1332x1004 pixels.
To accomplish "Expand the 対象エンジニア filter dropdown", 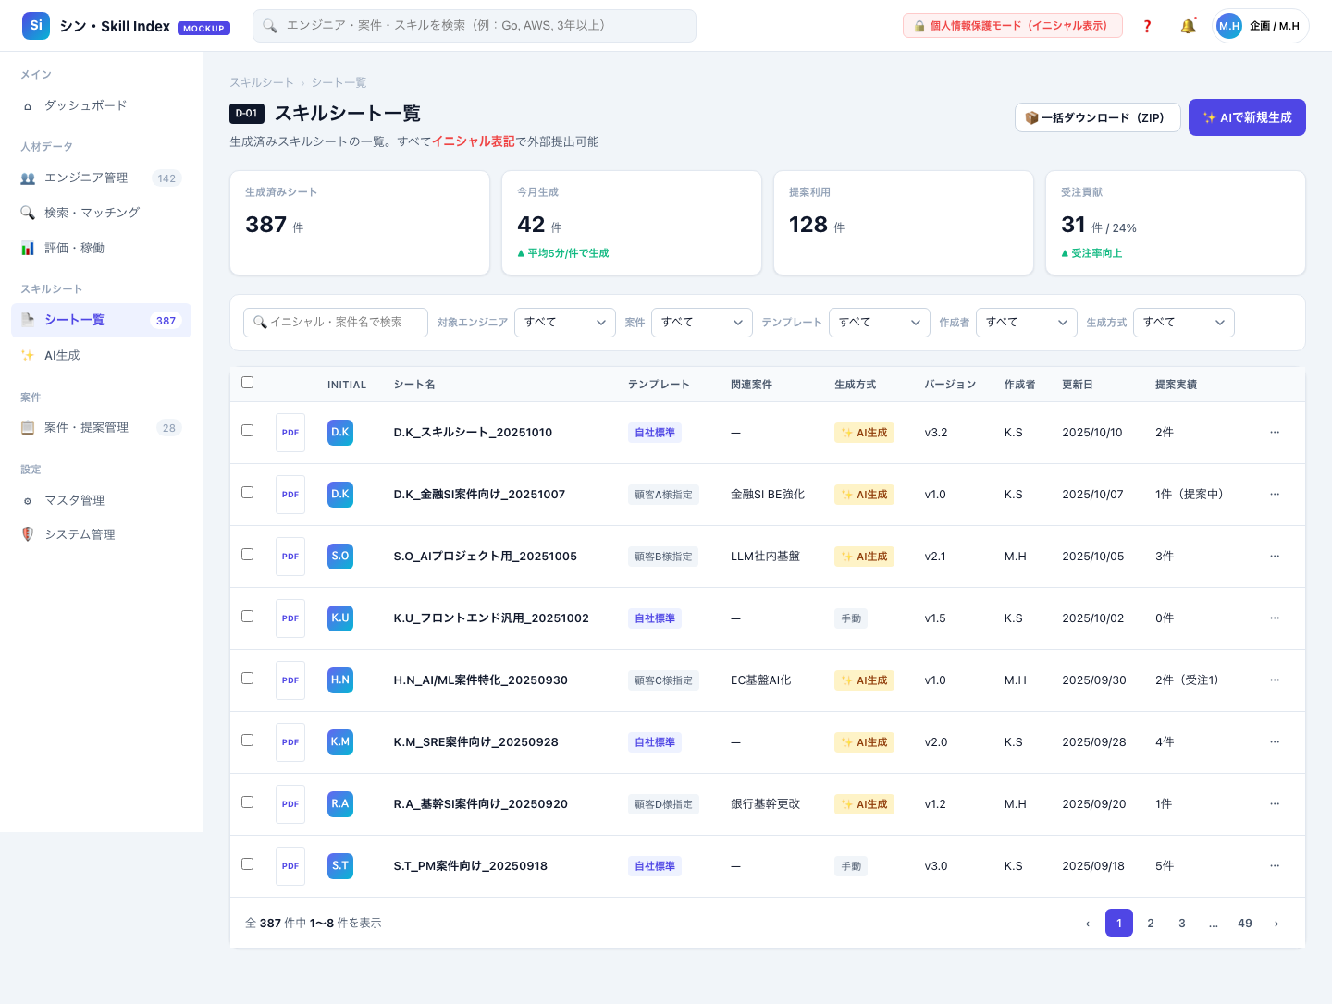I will 565,323.
